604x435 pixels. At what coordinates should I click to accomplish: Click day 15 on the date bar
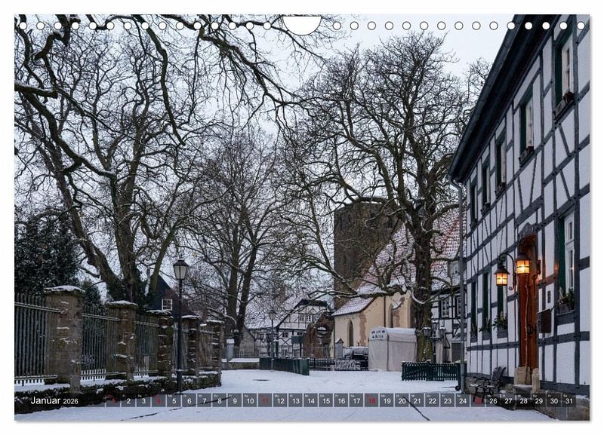coord(325,400)
